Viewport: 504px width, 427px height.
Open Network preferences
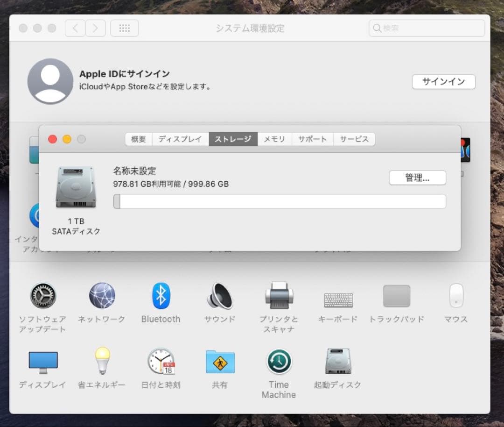pos(102,296)
